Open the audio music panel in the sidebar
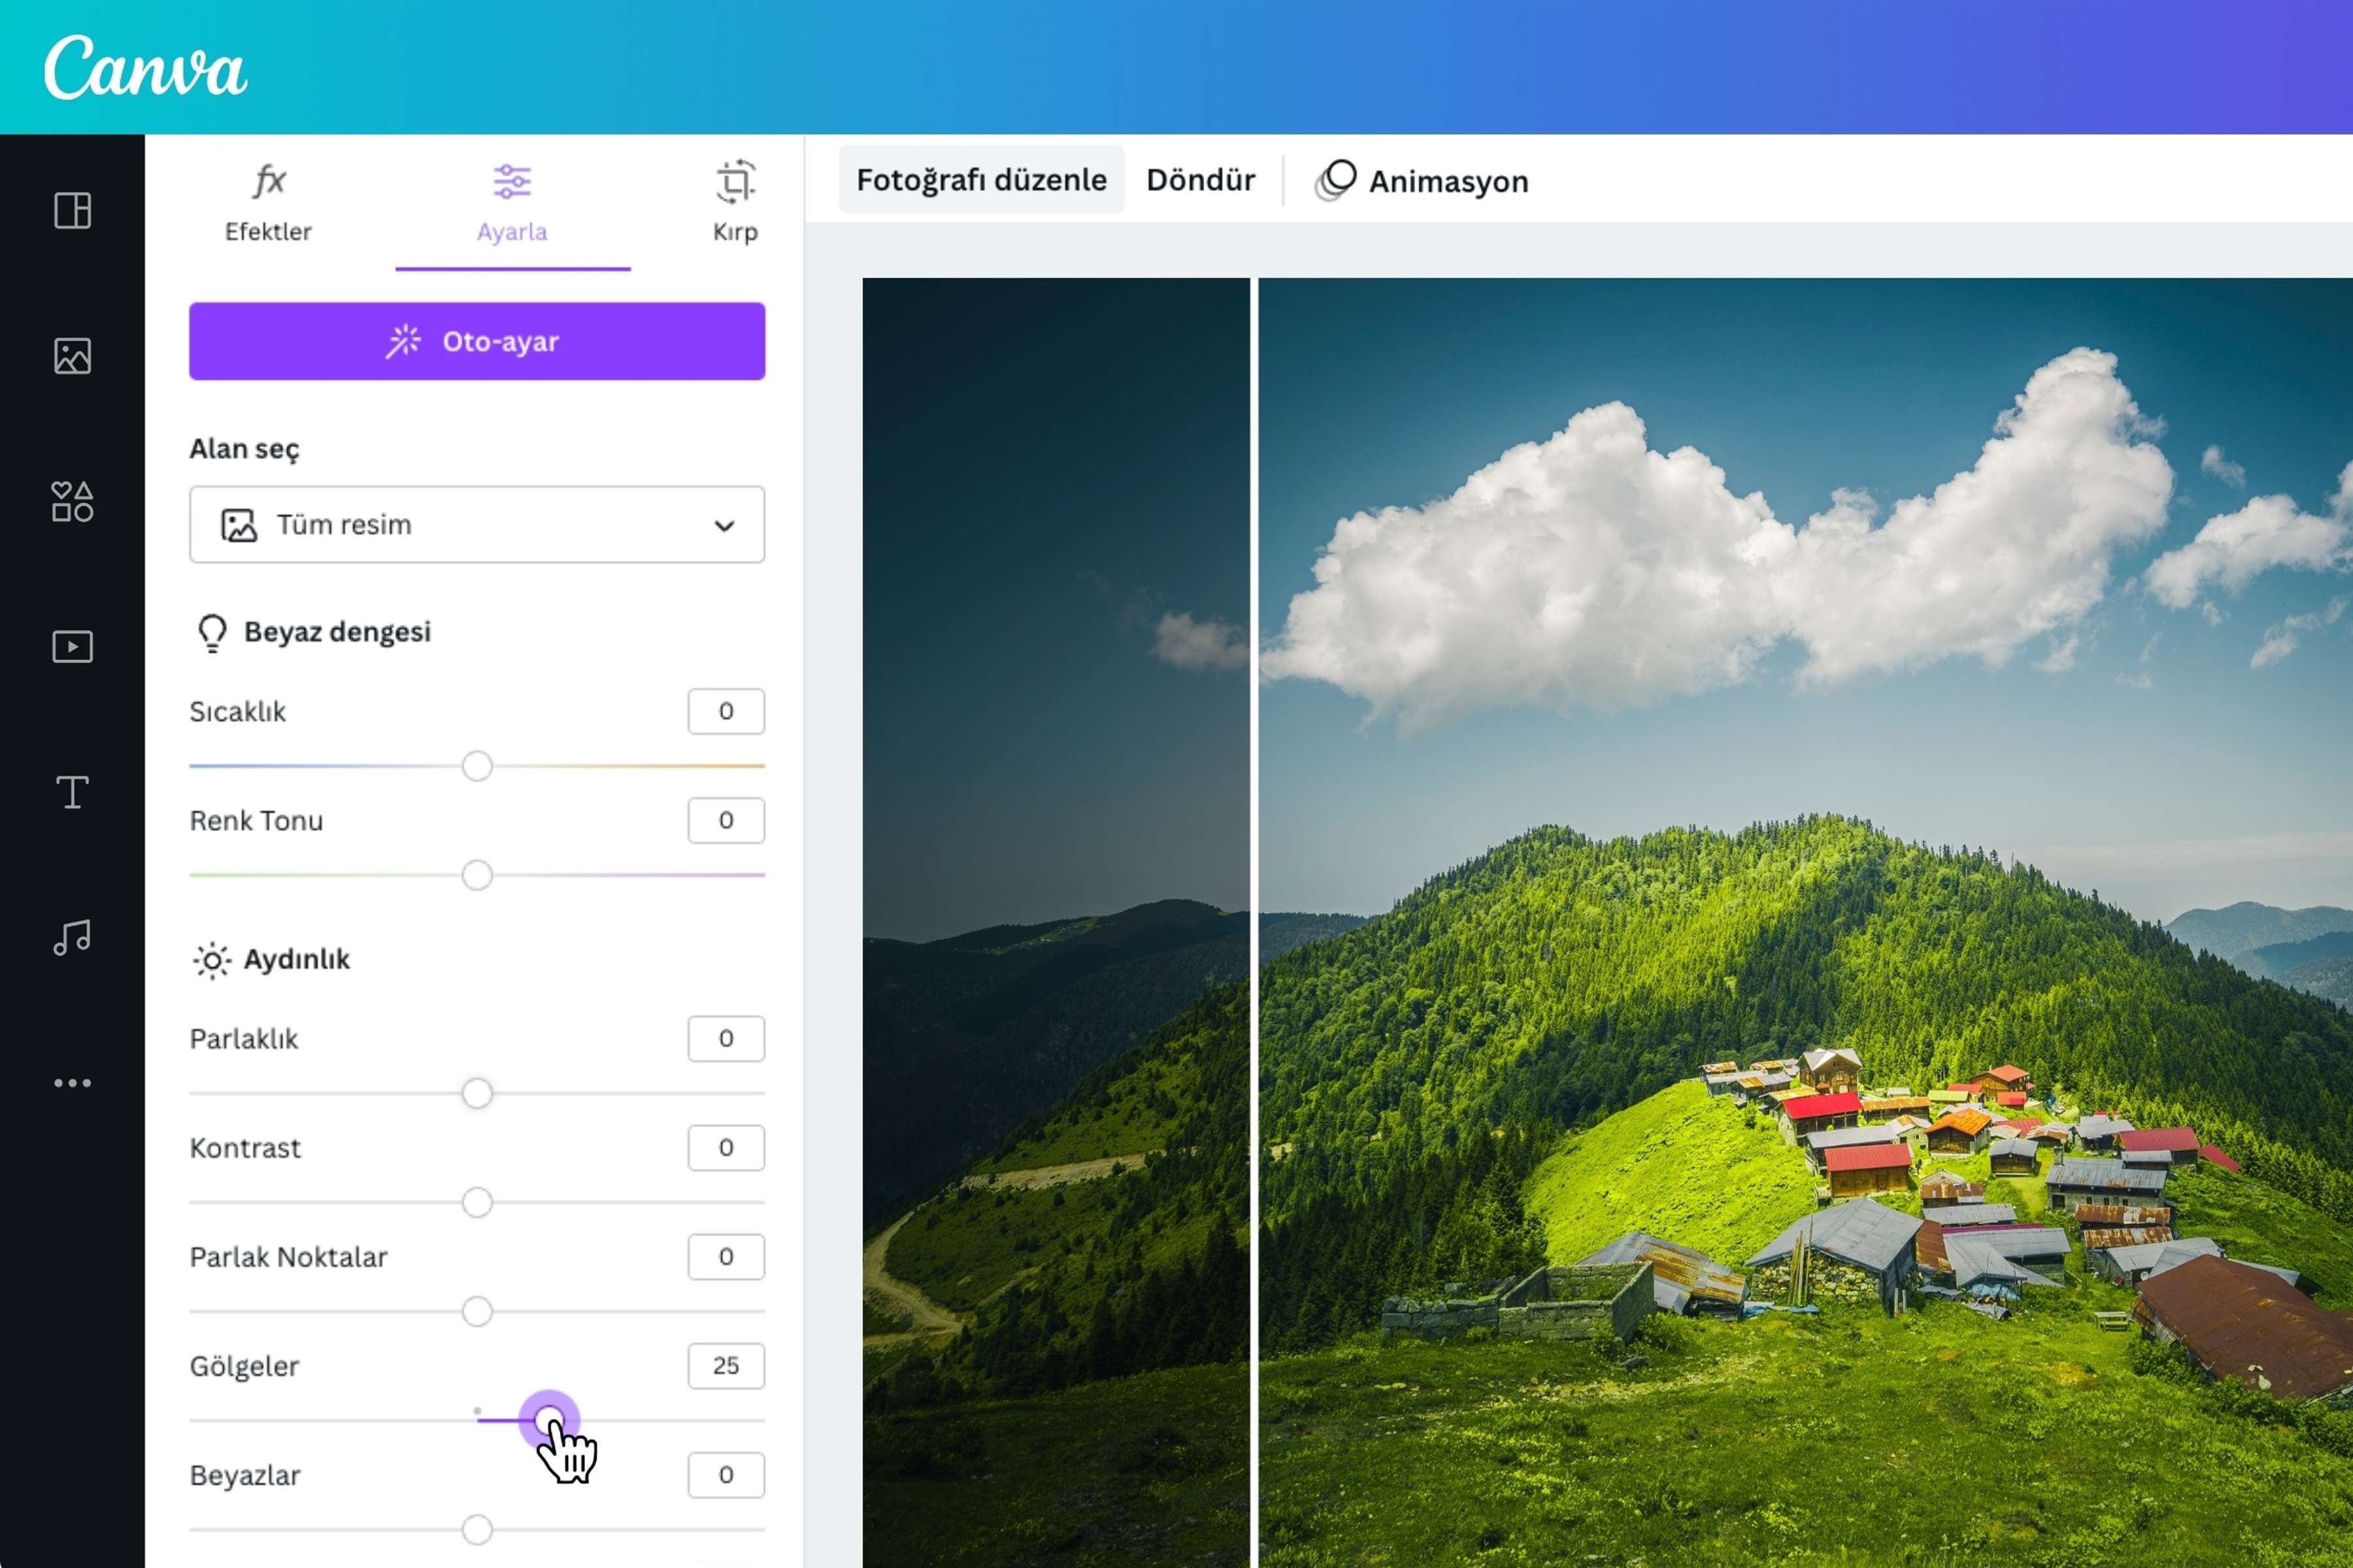Image resolution: width=2353 pixels, height=1568 pixels. pyautogui.click(x=72, y=937)
